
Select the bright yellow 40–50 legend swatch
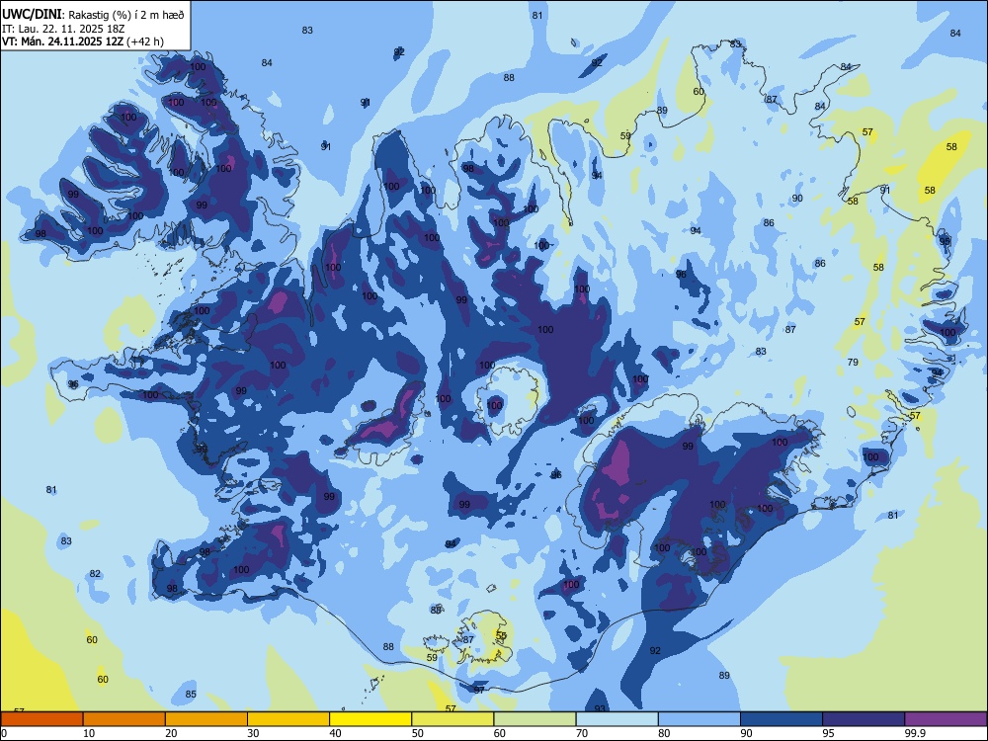pyautogui.click(x=370, y=719)
